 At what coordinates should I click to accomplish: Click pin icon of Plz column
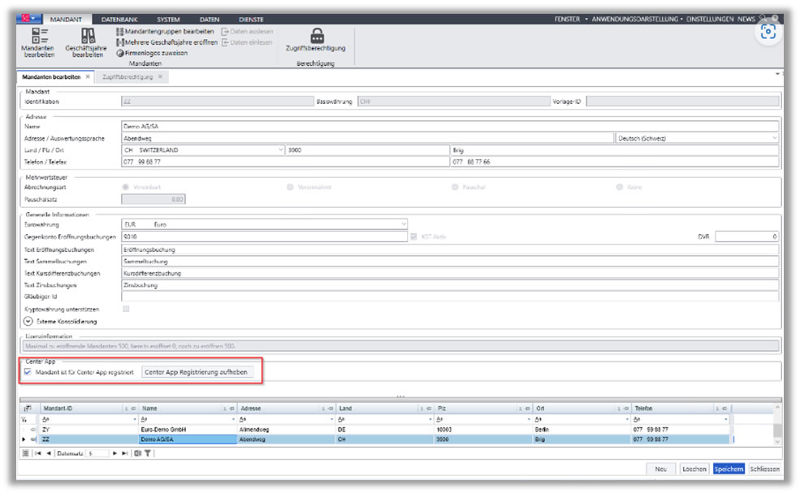point(528,409)
